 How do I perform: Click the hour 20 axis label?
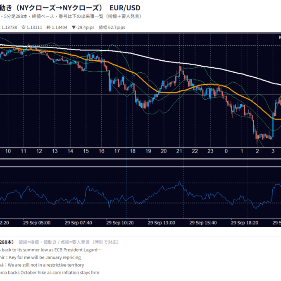click(x=164, y=151)
